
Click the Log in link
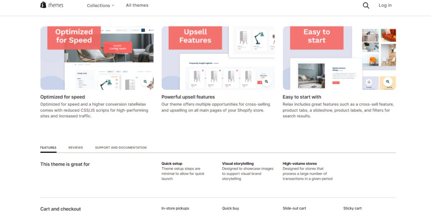(x=385, y=5)
